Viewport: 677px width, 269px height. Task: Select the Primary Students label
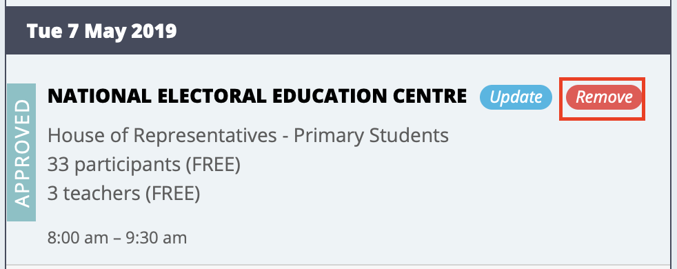[x=372, y=136]
